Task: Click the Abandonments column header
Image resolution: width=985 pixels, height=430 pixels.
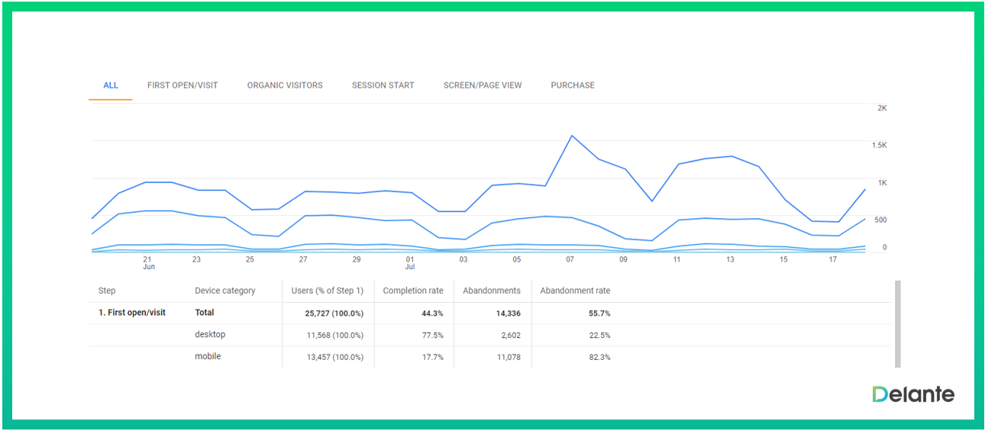Action: coord(492,290)
